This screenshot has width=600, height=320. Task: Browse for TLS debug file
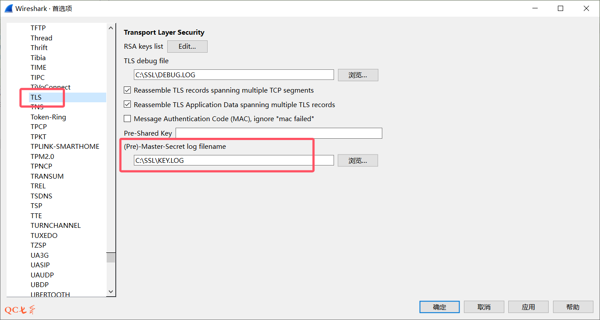[358, 75]
